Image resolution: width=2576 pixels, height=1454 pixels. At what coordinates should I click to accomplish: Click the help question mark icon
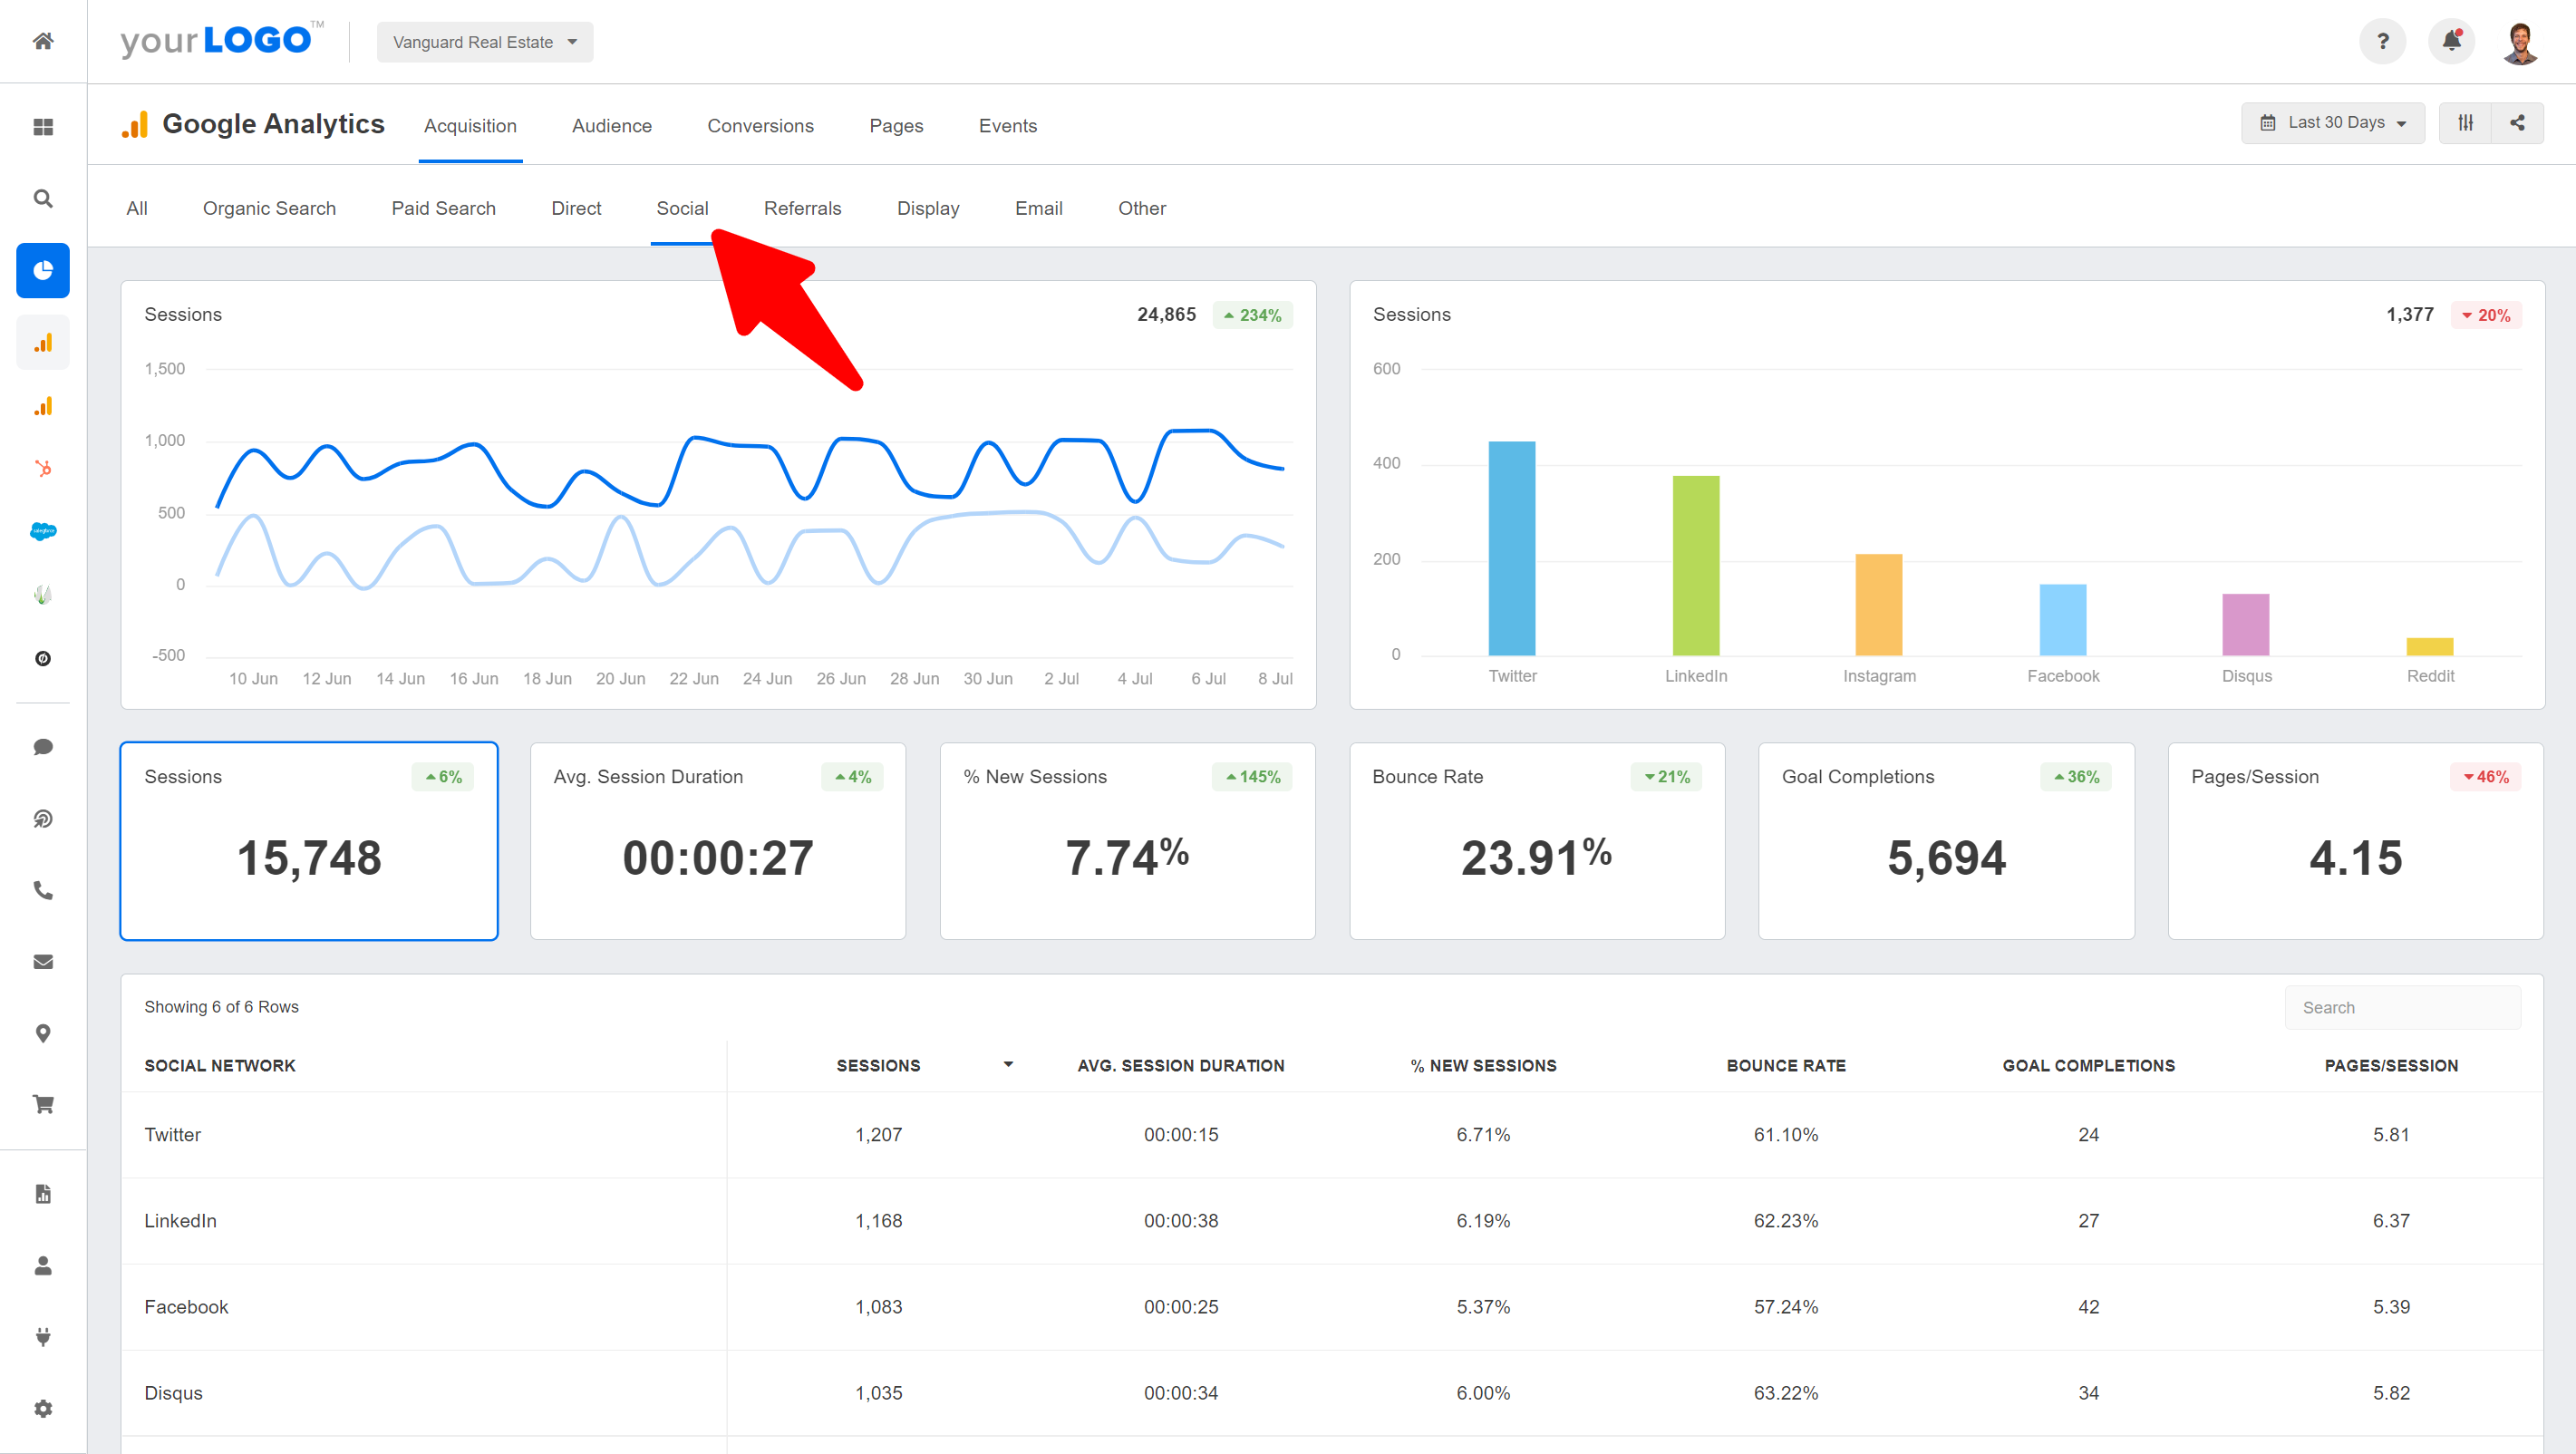click(2382, 41)
